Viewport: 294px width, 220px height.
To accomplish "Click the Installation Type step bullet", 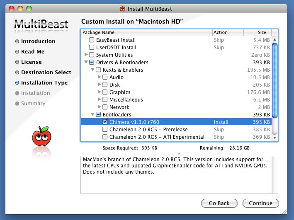I will pyautogui.click(x=17, y=83).
